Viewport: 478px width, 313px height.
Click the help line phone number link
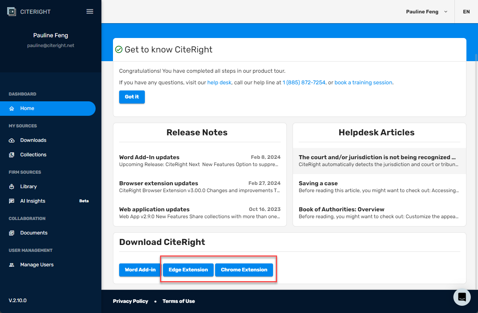(x=304, y=83)
